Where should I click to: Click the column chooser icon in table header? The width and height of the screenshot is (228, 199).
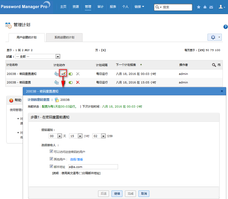click(219, 65)
